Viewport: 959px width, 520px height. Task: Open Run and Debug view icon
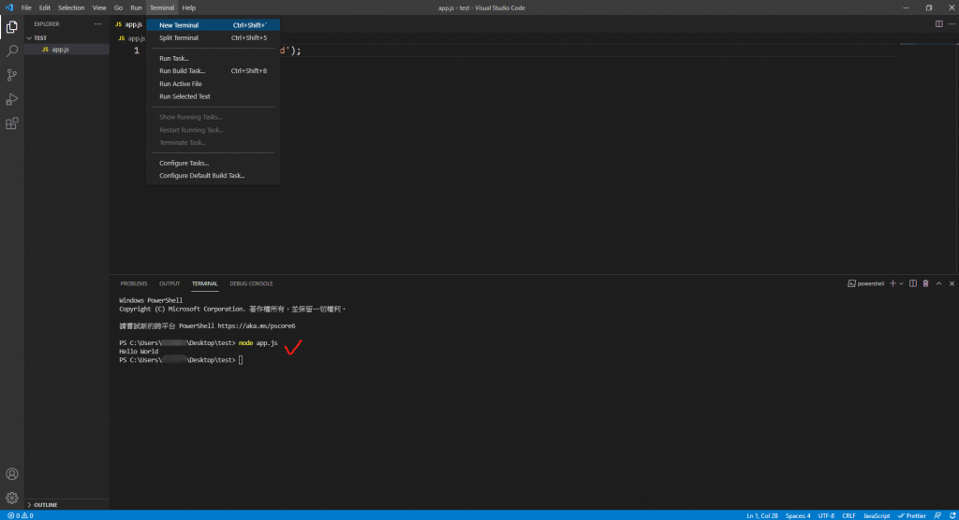click(11, 99)
